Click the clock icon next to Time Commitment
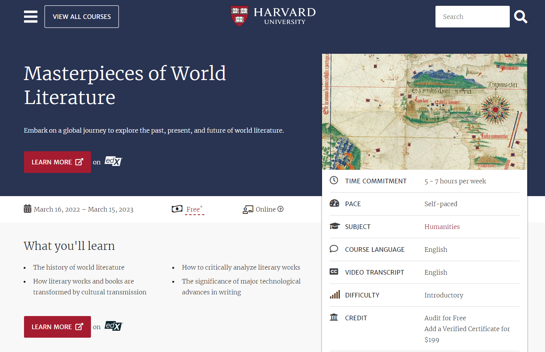This screenshot has width=545, height=352. [x=334, y=180]
